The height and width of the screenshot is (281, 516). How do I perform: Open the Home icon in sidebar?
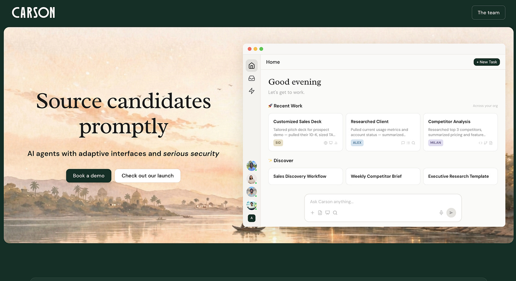point(252,66)
